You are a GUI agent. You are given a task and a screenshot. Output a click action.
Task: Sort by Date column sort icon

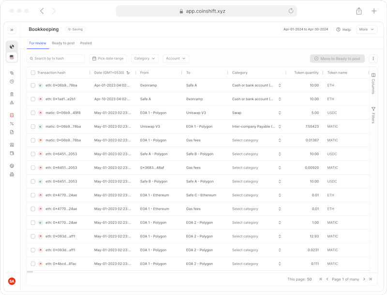click(x=128, y=73)
